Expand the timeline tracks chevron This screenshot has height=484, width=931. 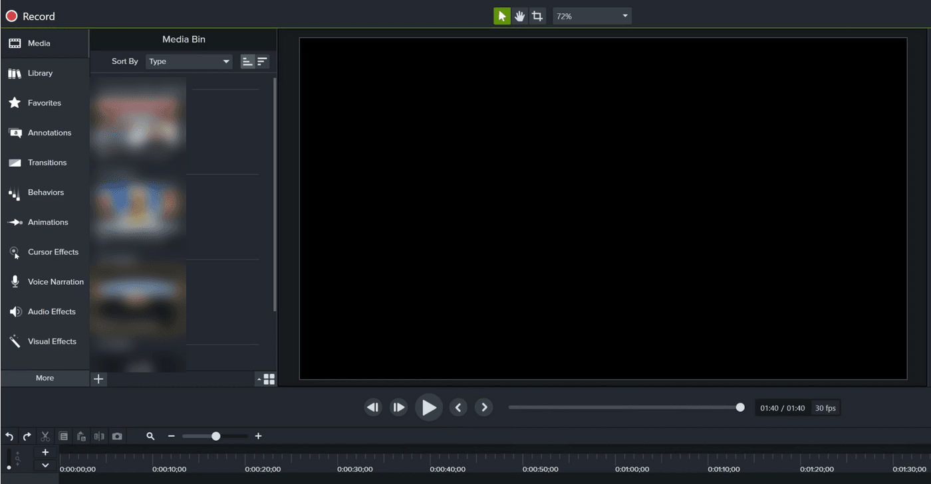(45, 465)
